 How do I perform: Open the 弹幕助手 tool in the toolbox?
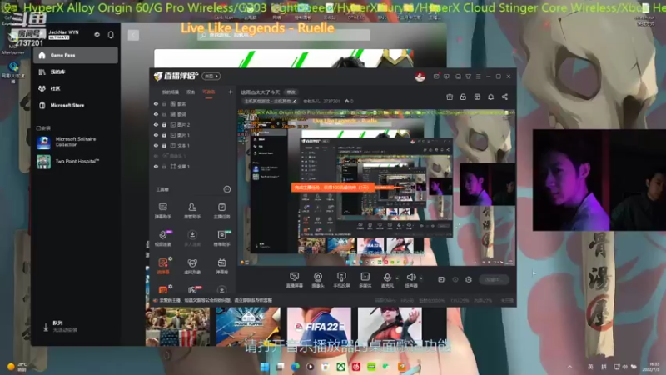162,211
